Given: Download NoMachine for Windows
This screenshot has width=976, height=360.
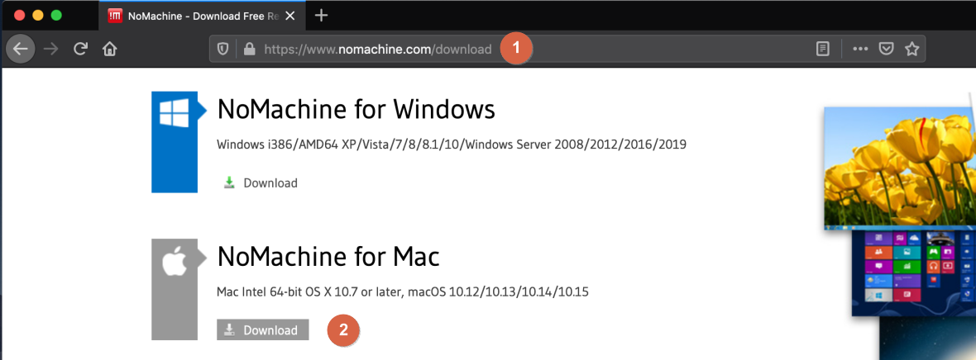Looking at the screenshot, I should coord(261,182).
